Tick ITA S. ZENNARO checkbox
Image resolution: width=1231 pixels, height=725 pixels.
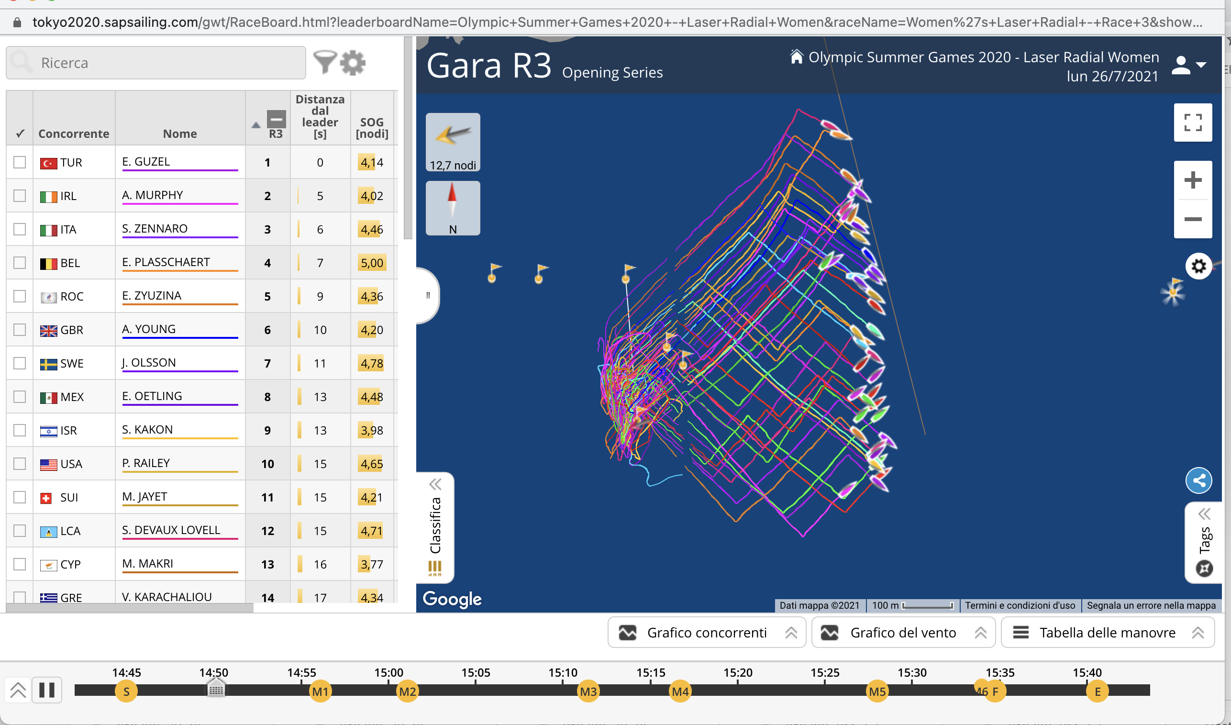20,229
